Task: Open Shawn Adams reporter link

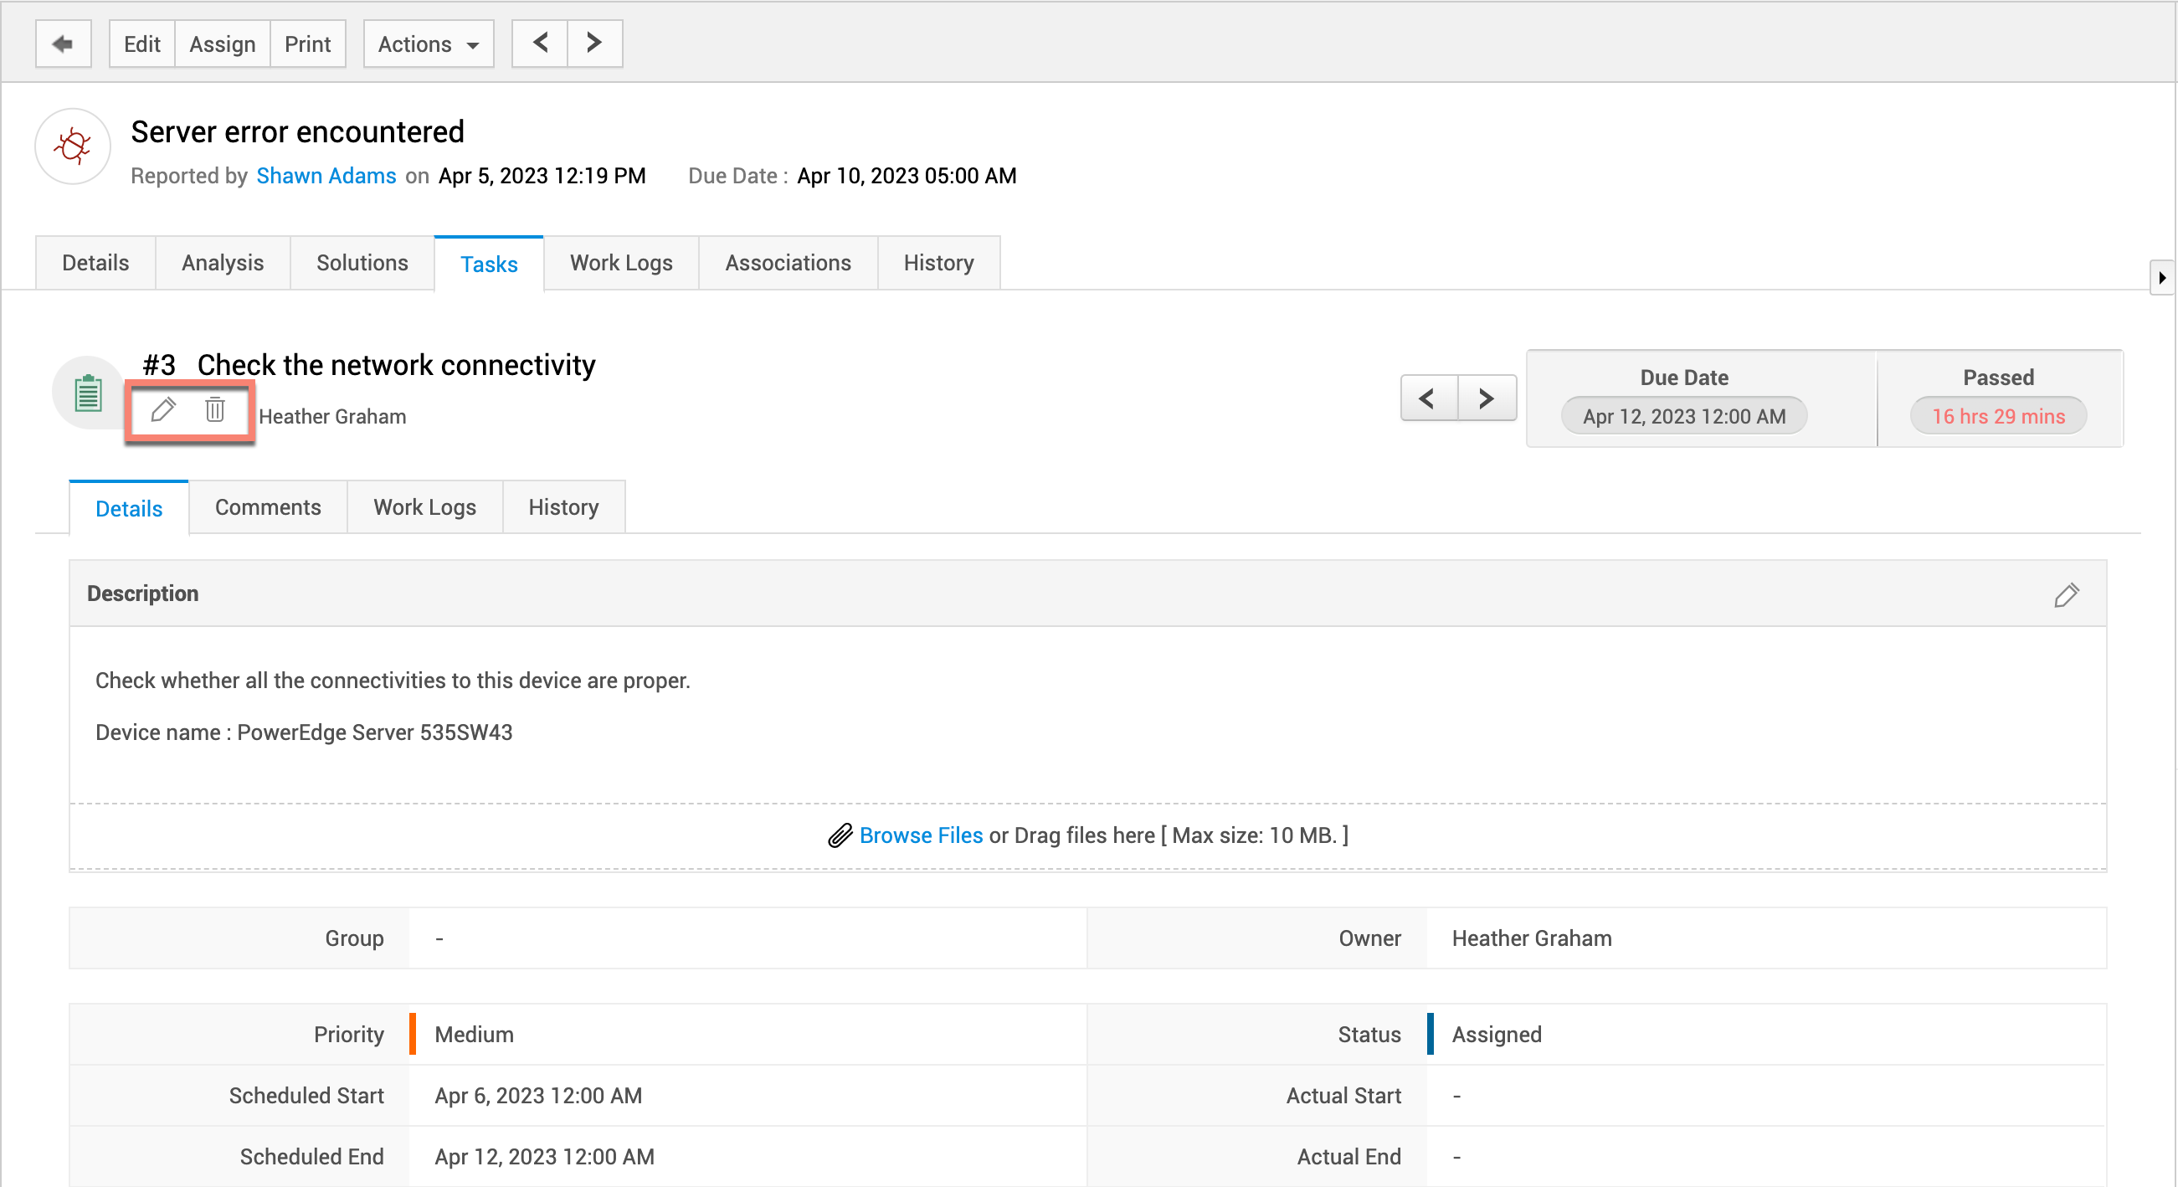Action: click(326, 176)
